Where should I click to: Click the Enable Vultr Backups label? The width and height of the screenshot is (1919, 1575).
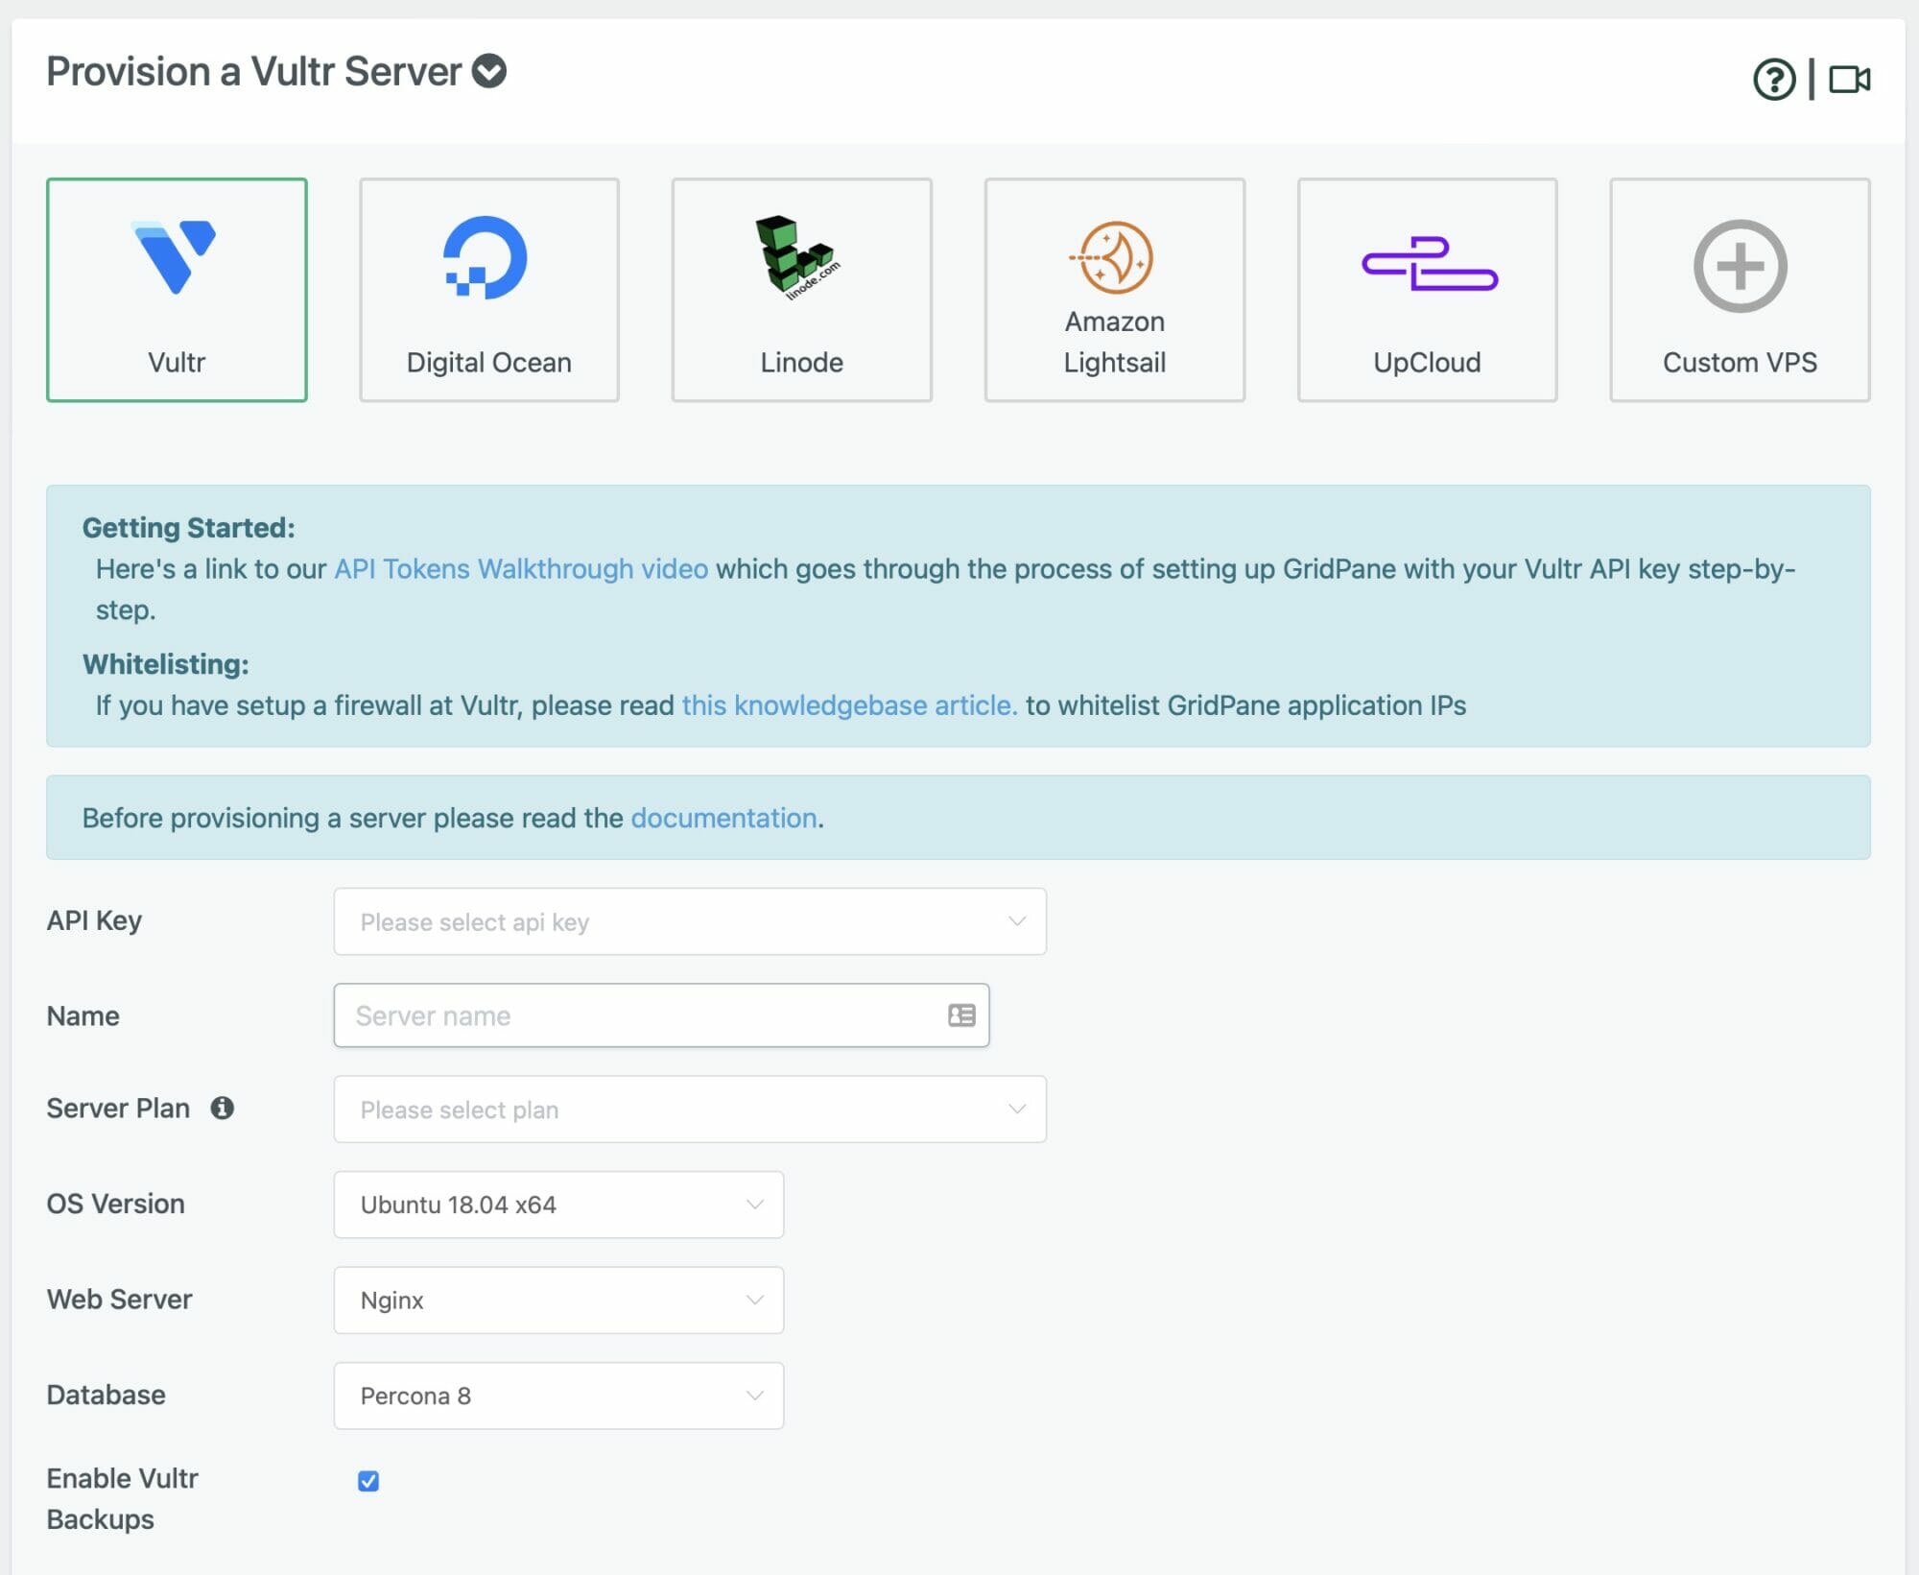click(x=123, y=1499)
